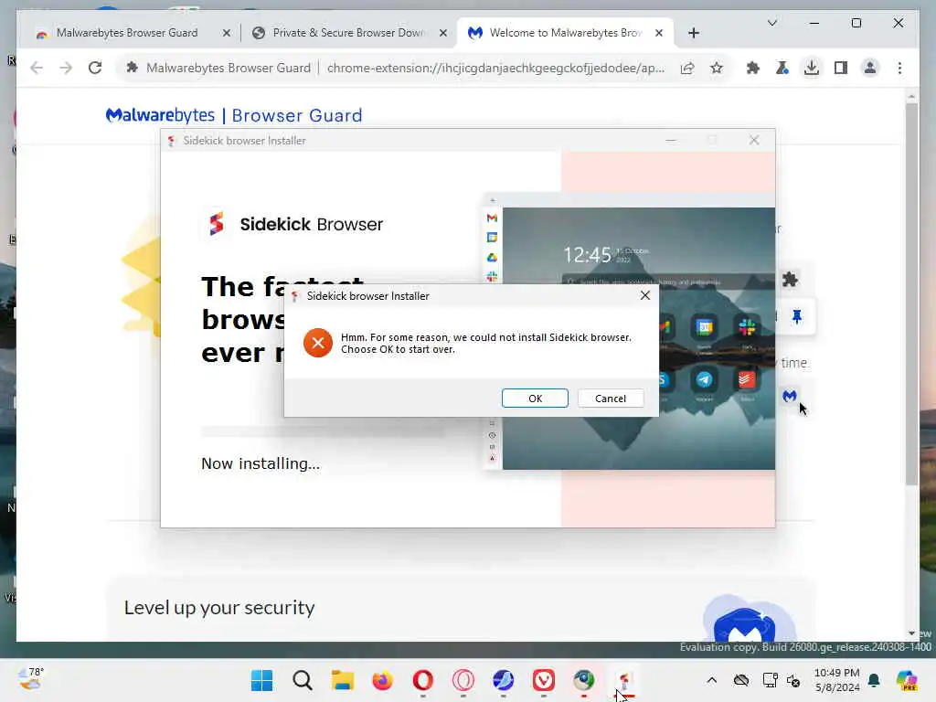
Task: Open Sidekick installer taskbar icon
Action: (624, 680)
